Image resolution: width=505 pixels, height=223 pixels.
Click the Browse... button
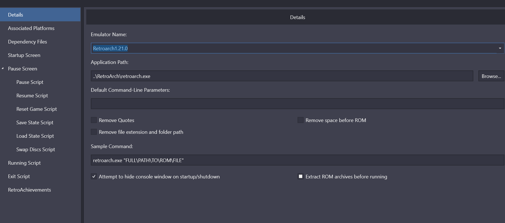491,76
